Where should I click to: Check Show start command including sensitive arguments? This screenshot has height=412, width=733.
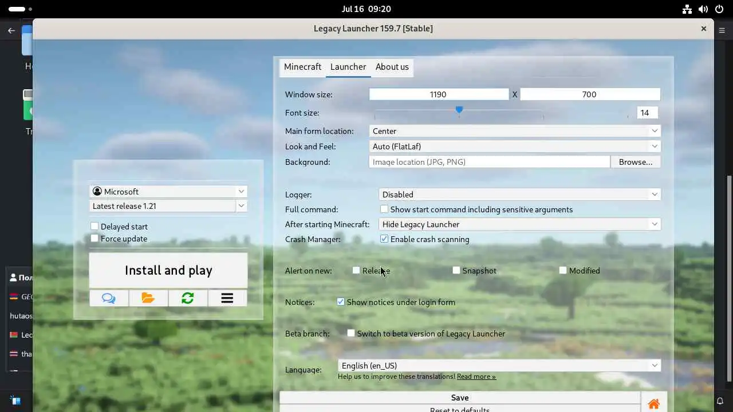pos(384,209)
